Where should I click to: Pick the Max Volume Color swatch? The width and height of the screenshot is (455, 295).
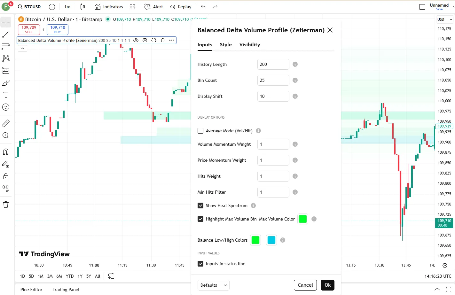click(x=303, y=219)
